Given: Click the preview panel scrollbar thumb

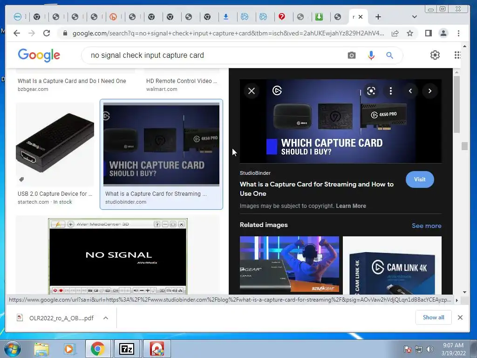Looking at the screenshot, I should click(x=457, y=104).
